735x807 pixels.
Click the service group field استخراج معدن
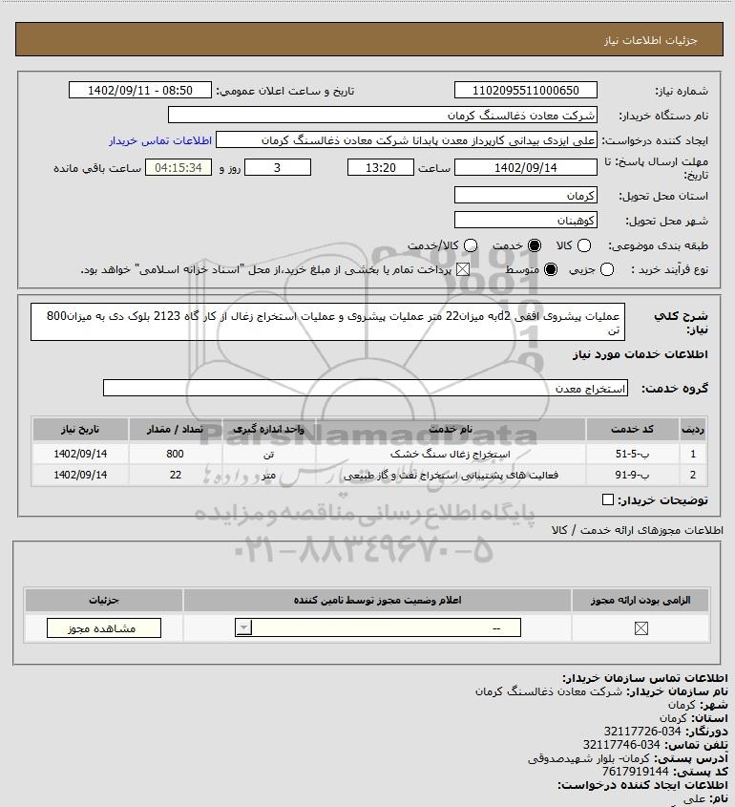coord(366,388)
